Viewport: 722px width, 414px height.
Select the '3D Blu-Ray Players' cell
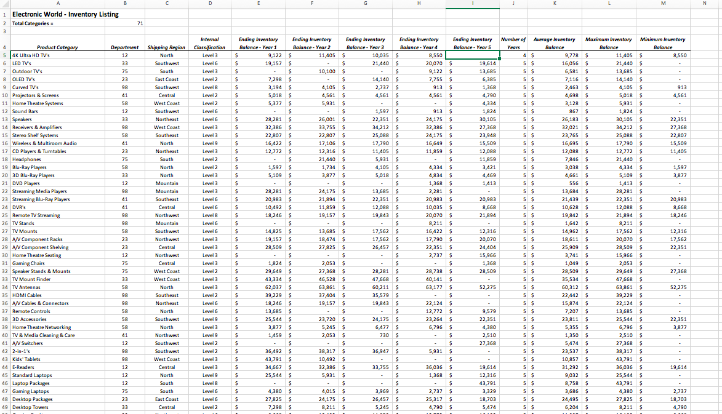[x=58, y=175]
